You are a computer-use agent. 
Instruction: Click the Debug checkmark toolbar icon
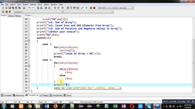(82, 8)
